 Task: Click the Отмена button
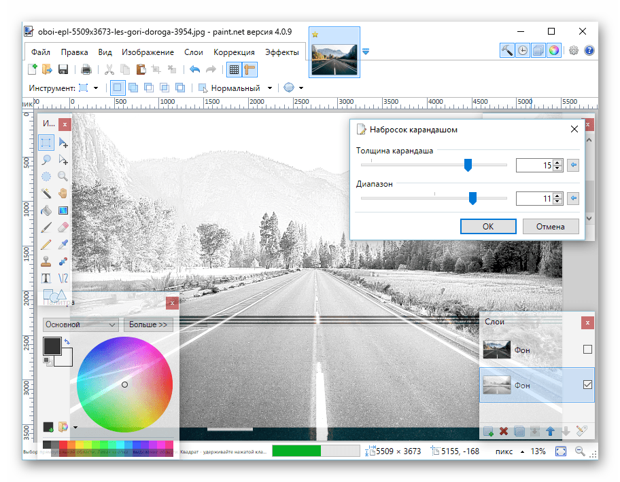551,227
